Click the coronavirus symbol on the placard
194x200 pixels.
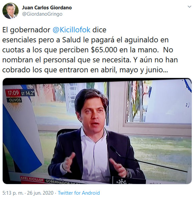point(121,182)
